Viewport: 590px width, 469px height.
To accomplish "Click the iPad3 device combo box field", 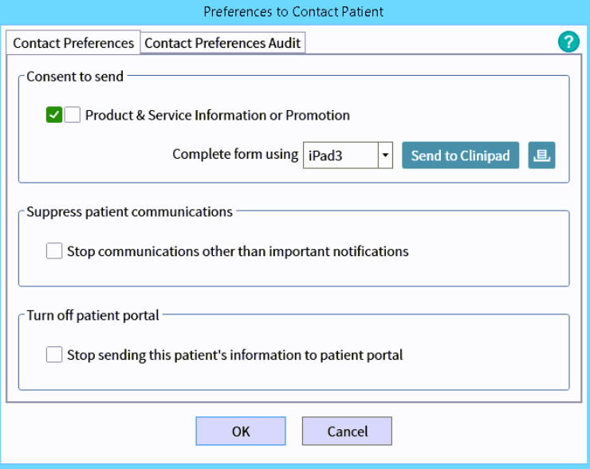I will click(x=340, y=156).
